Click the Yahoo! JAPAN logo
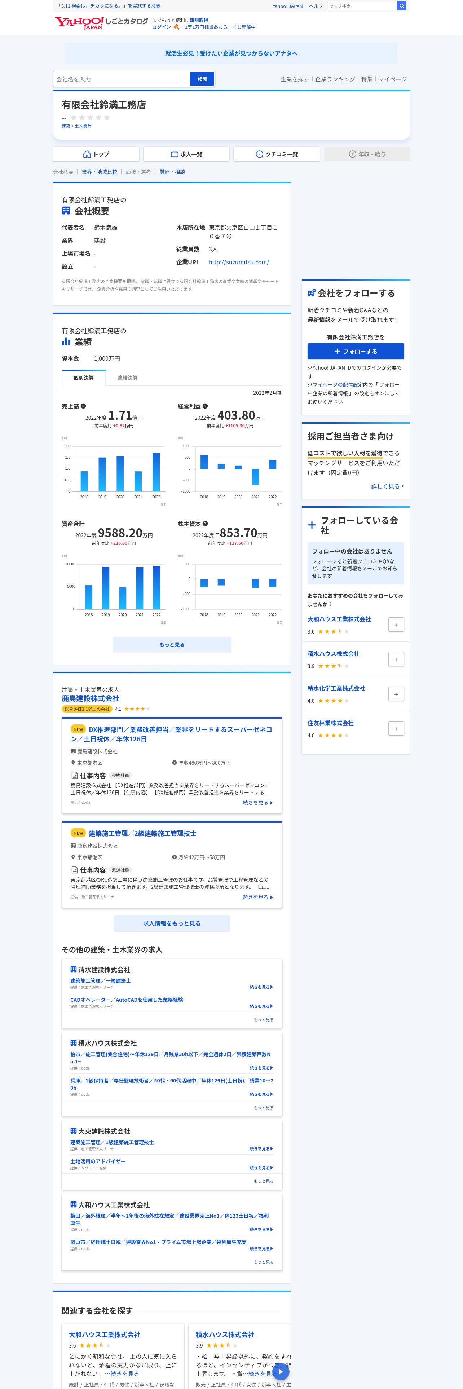463x1389 pixels. coord(79,23)
